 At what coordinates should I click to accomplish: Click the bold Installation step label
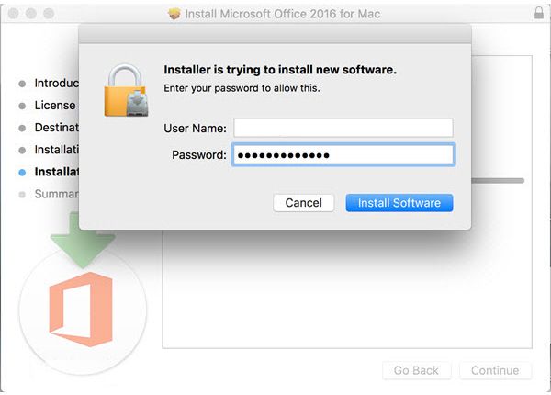[x=57, y=172]
